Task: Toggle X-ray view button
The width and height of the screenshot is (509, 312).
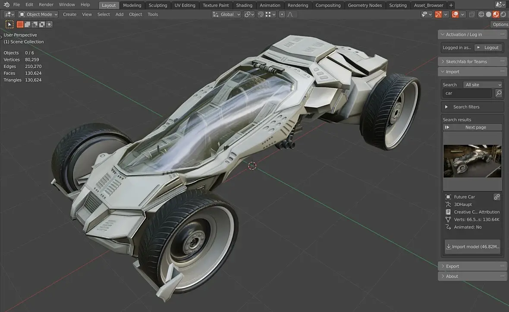Action: [472, 14]
